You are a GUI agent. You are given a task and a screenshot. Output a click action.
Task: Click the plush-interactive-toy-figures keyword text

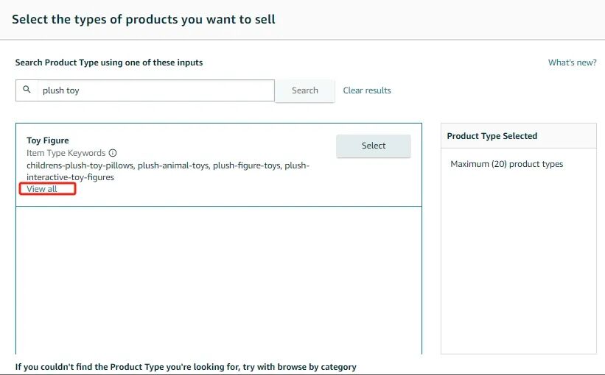tap(70, 177)
